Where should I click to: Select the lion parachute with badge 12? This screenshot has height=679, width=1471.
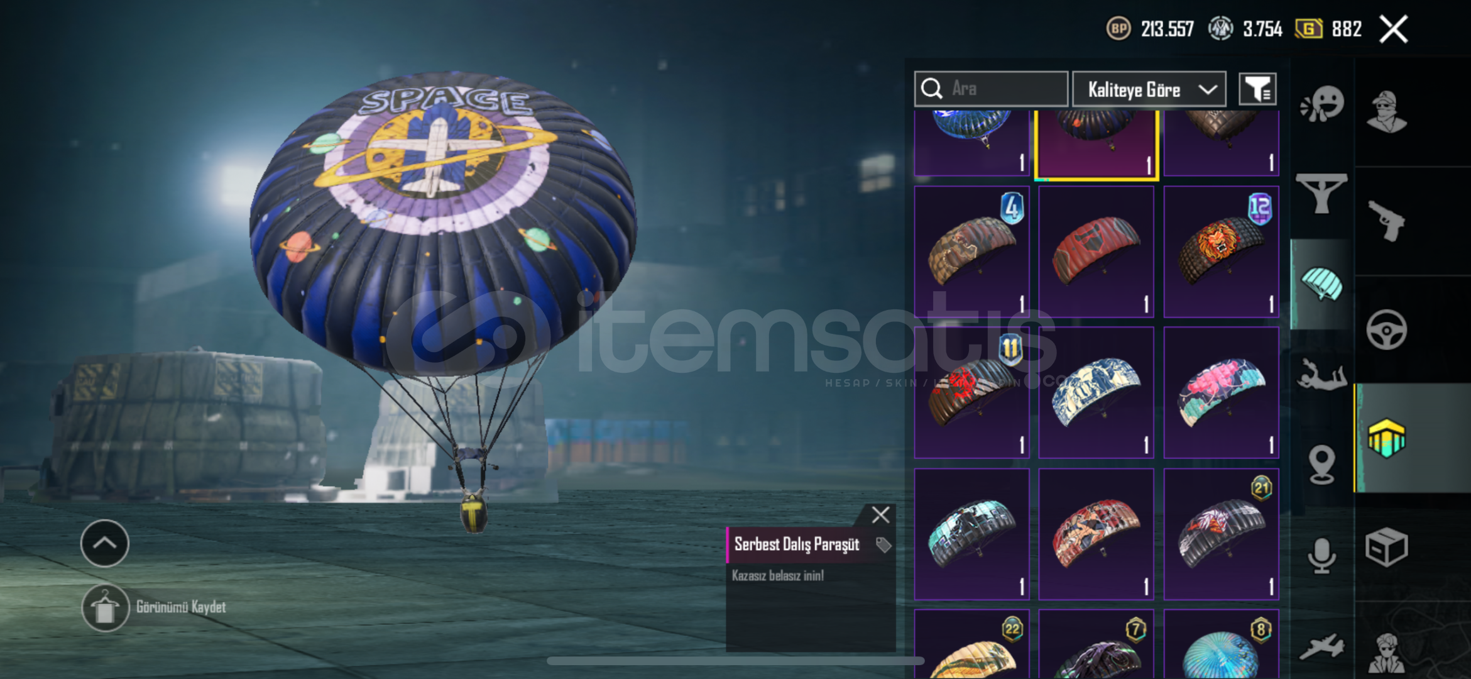[x=1221, y=251]
